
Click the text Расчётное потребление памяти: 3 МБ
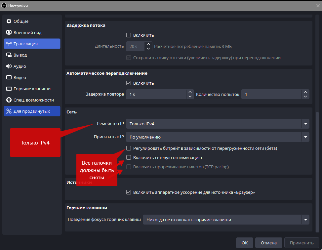[x=193, y=46]
